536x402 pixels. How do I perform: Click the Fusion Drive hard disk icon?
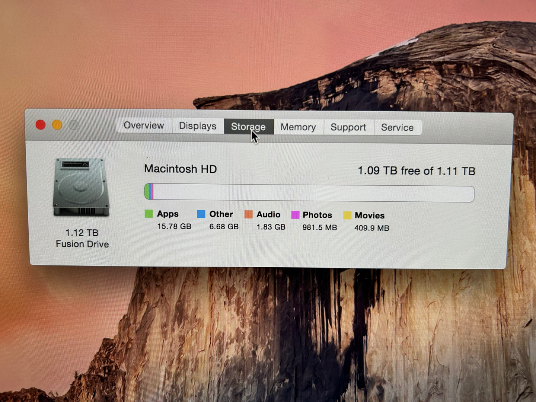[x=81, y=187]
